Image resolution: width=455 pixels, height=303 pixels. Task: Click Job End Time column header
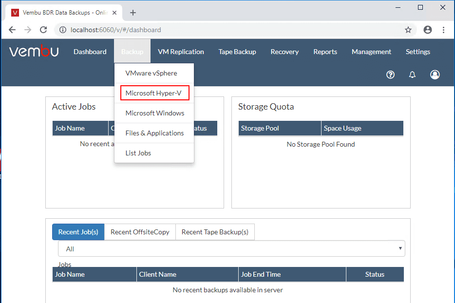click(x=292, y=274)
